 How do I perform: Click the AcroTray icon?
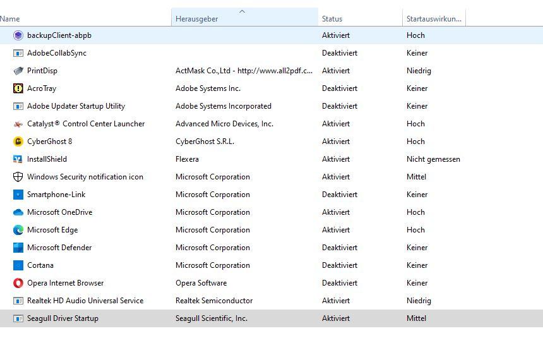18,88
